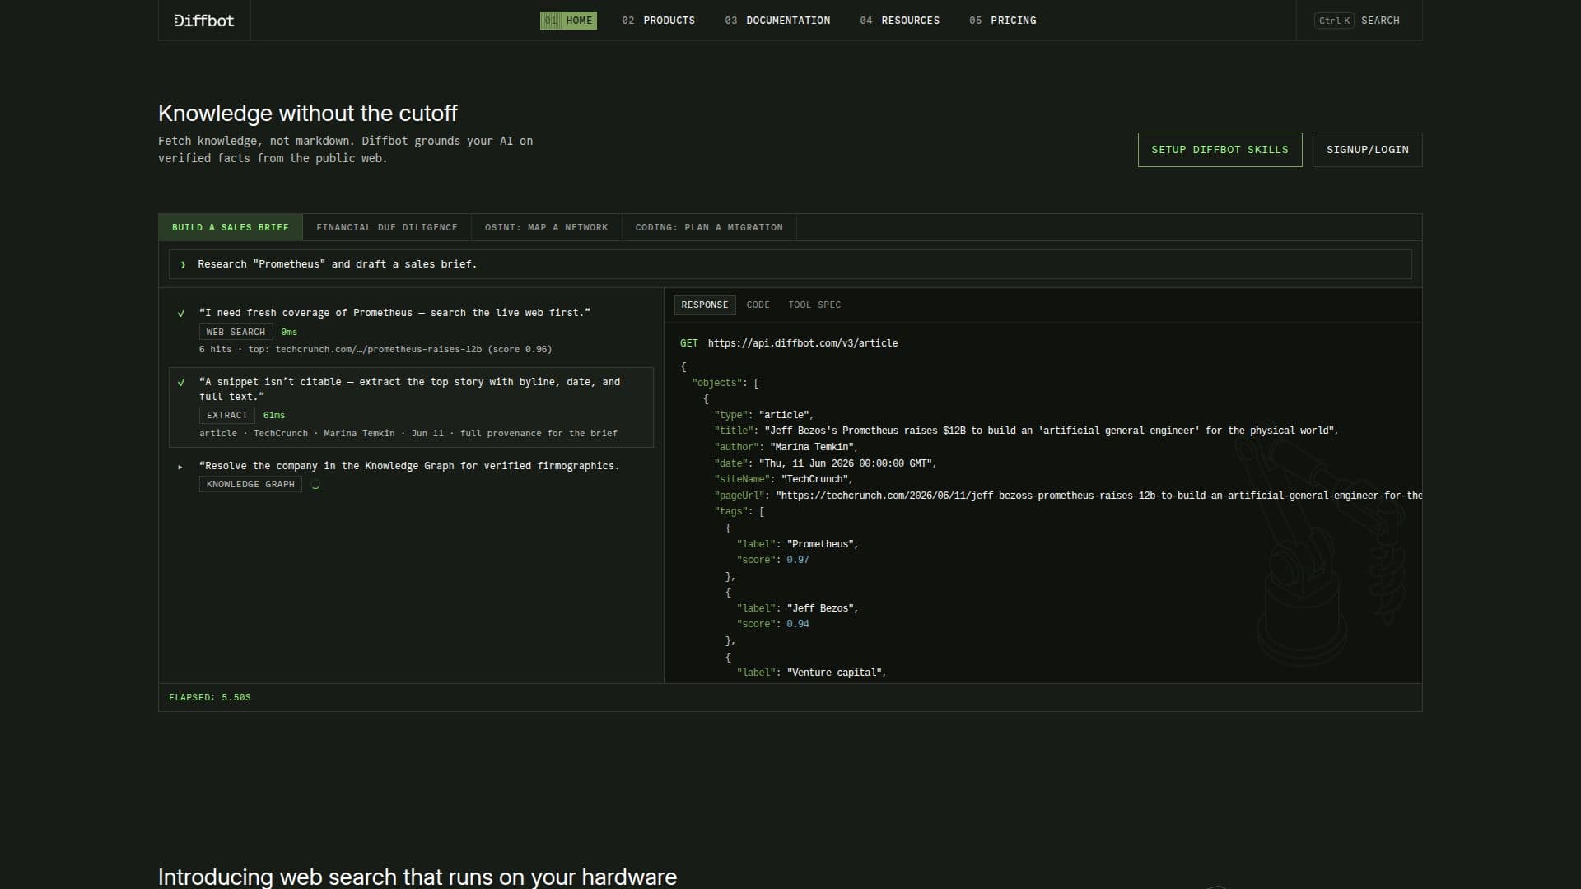
Task: Select the Build a Sales Brief tab
Action: pyautogui.click(x=231, y=227)
